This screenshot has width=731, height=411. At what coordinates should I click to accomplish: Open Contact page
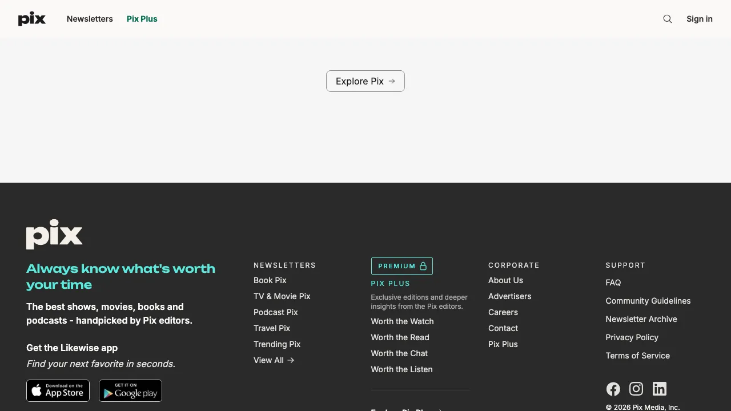click(x=503, y=328)
